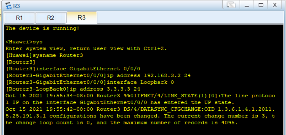Click the router icon in the title bar
Screen dimensions: 286x135
(8, 6)
